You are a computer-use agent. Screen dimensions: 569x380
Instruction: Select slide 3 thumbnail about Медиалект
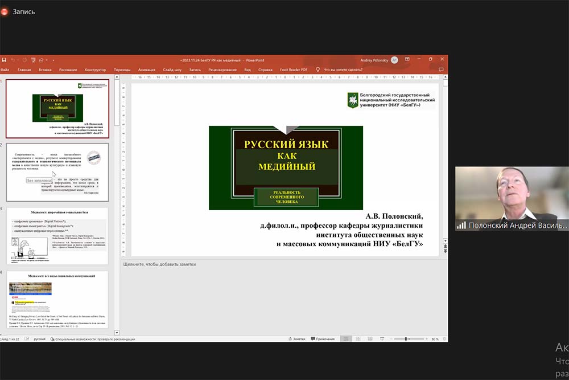[x=57, y=236]
